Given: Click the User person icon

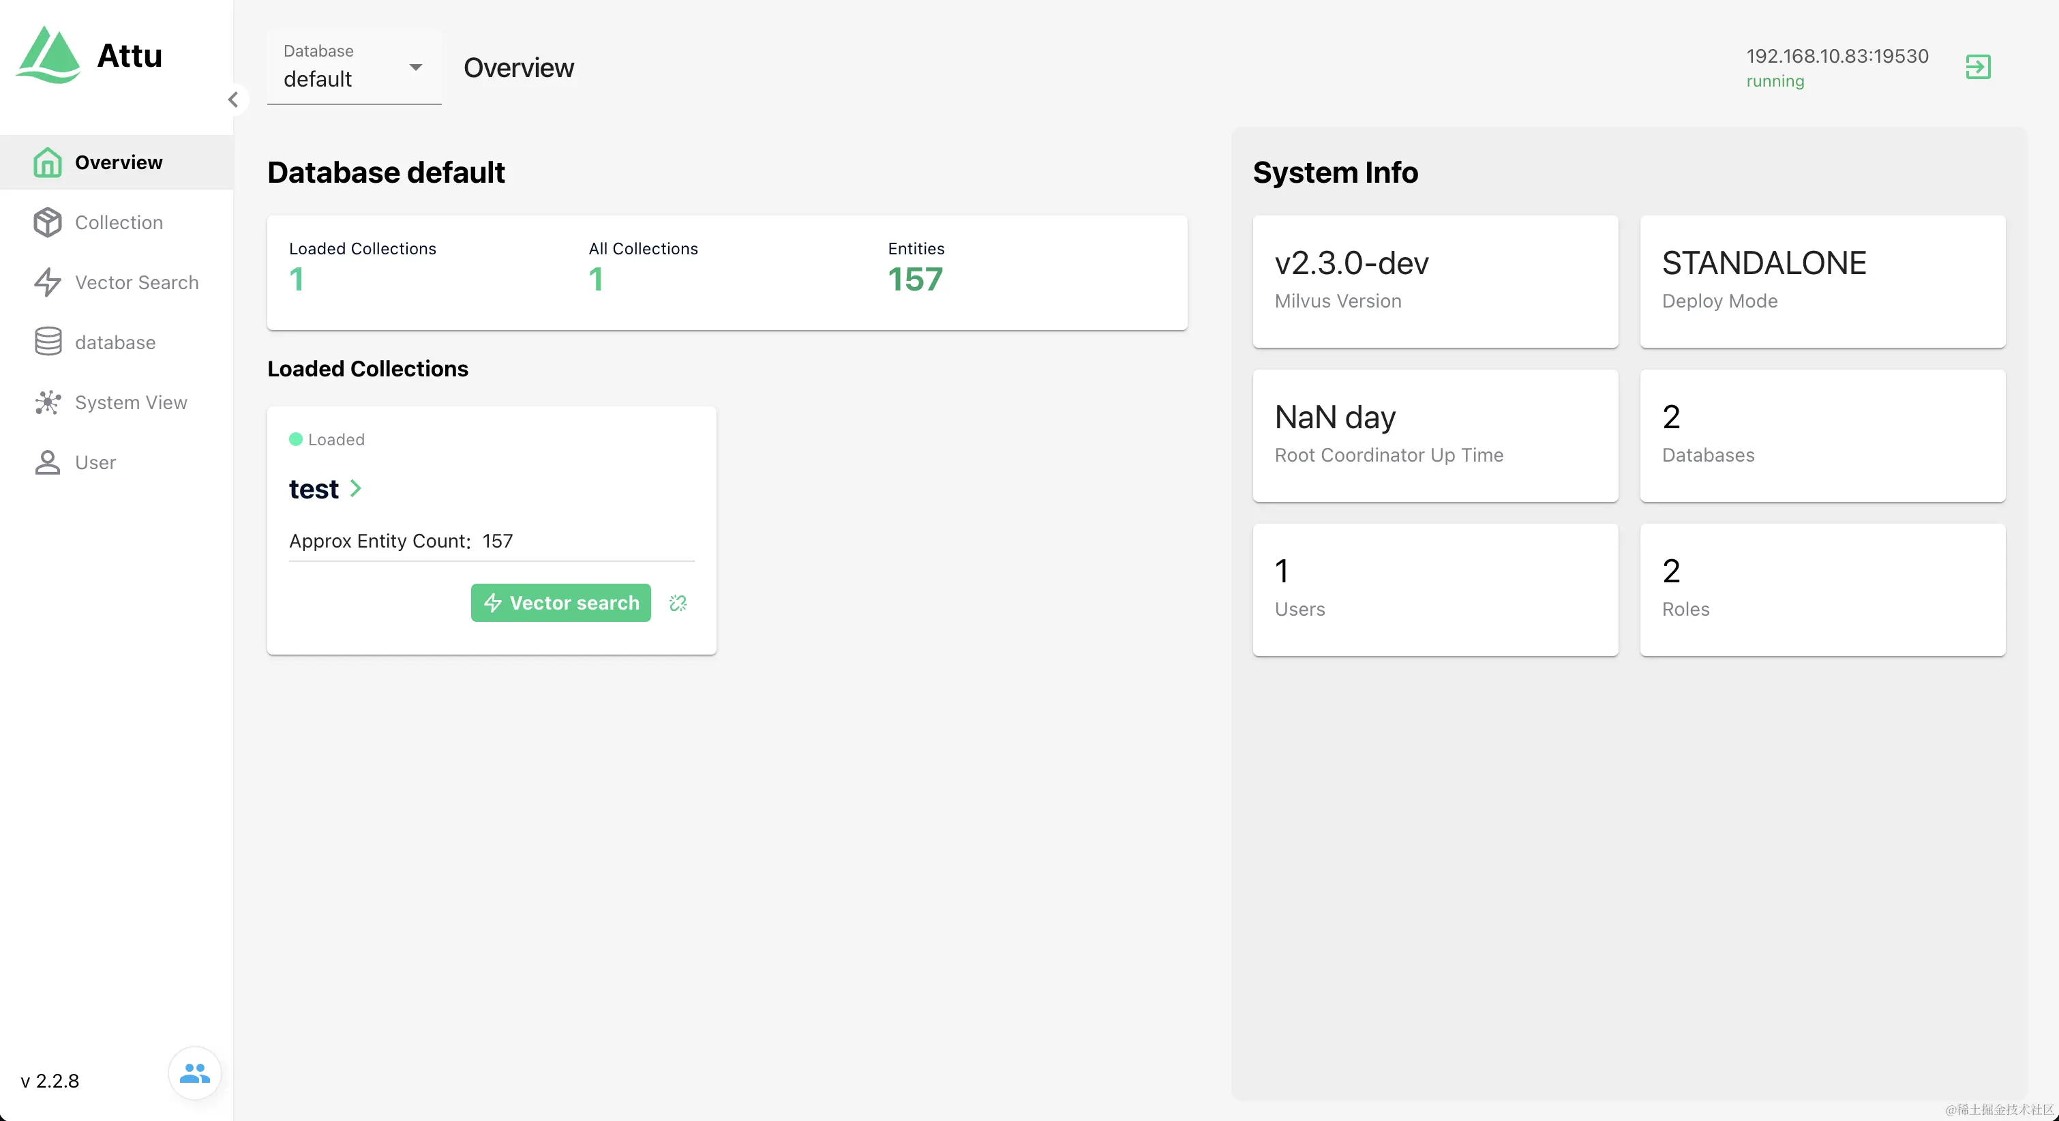Looking at the screenshot, I should (47, 462).
